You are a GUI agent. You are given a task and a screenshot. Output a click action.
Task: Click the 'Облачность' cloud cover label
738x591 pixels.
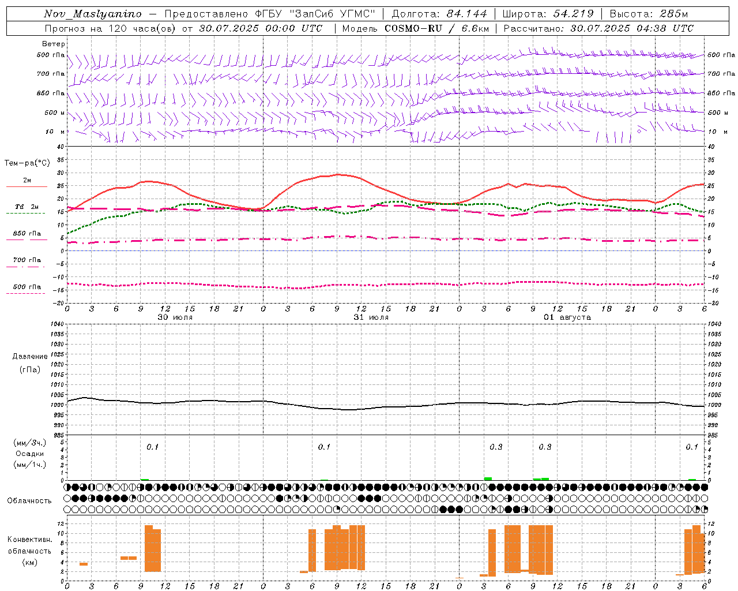(29, 500)
